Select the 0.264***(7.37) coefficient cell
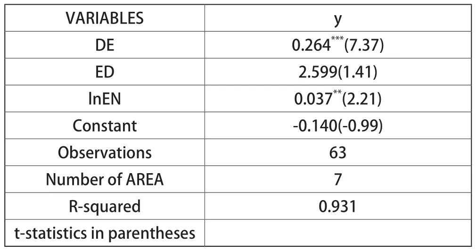 click(x=338, y=45)
